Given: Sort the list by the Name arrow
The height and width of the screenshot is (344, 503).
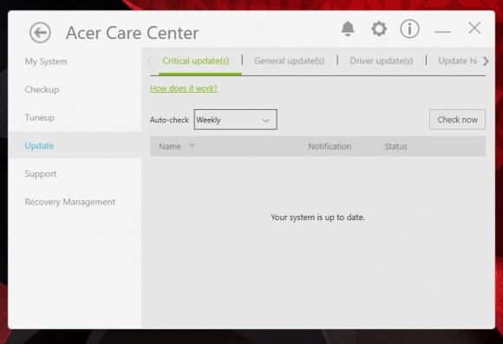Looking at the screenshot, I should coord(192,146).
